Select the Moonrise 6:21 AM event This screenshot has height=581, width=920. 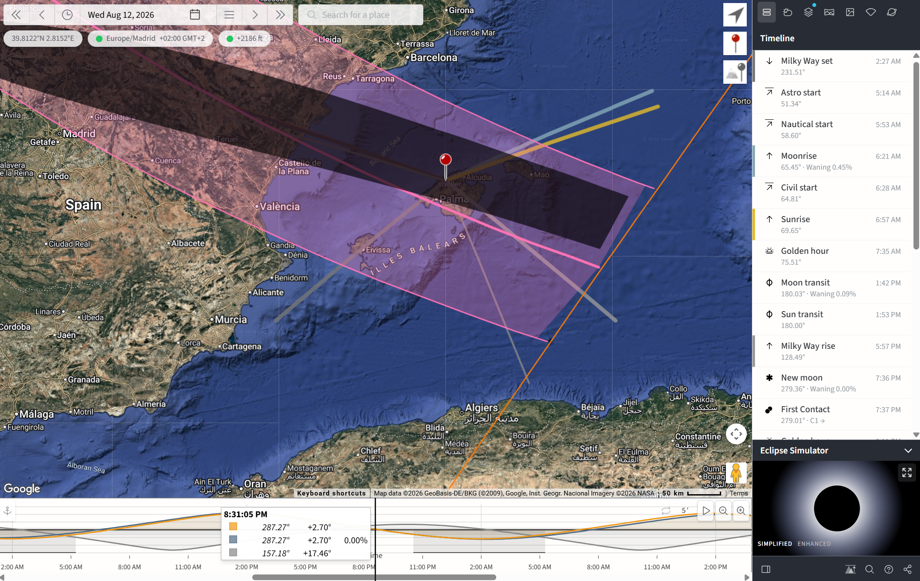point(832,161)
